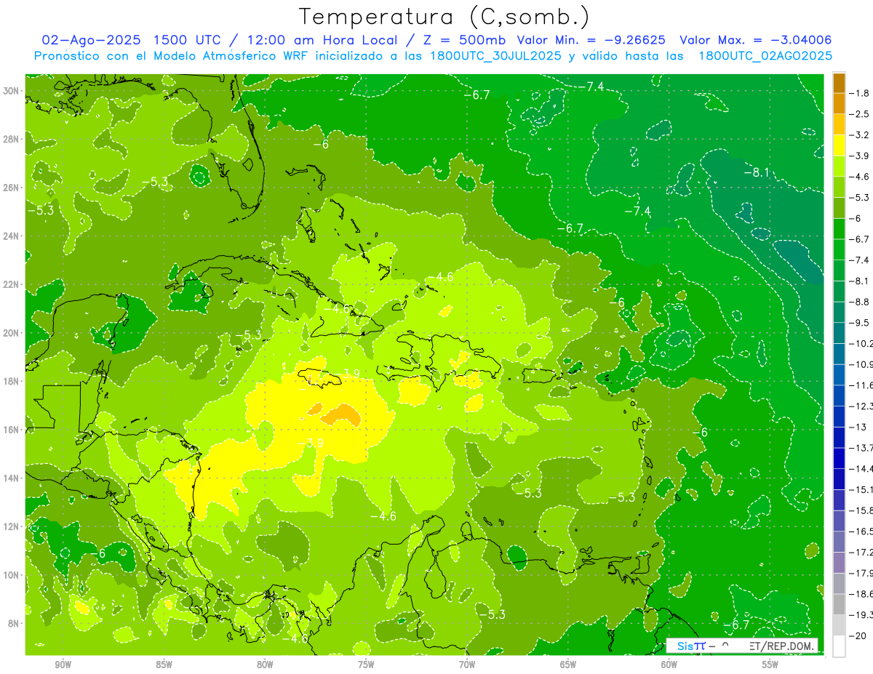Click the 90W longitude axis label

coord(63,665)
